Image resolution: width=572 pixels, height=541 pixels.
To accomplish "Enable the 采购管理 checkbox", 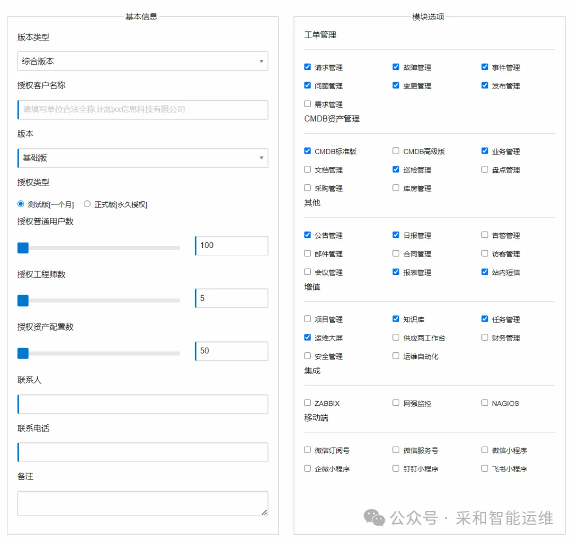I will coord(308,188).
